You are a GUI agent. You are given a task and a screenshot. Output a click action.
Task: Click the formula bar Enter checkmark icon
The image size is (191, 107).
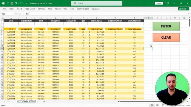(23, 14)
